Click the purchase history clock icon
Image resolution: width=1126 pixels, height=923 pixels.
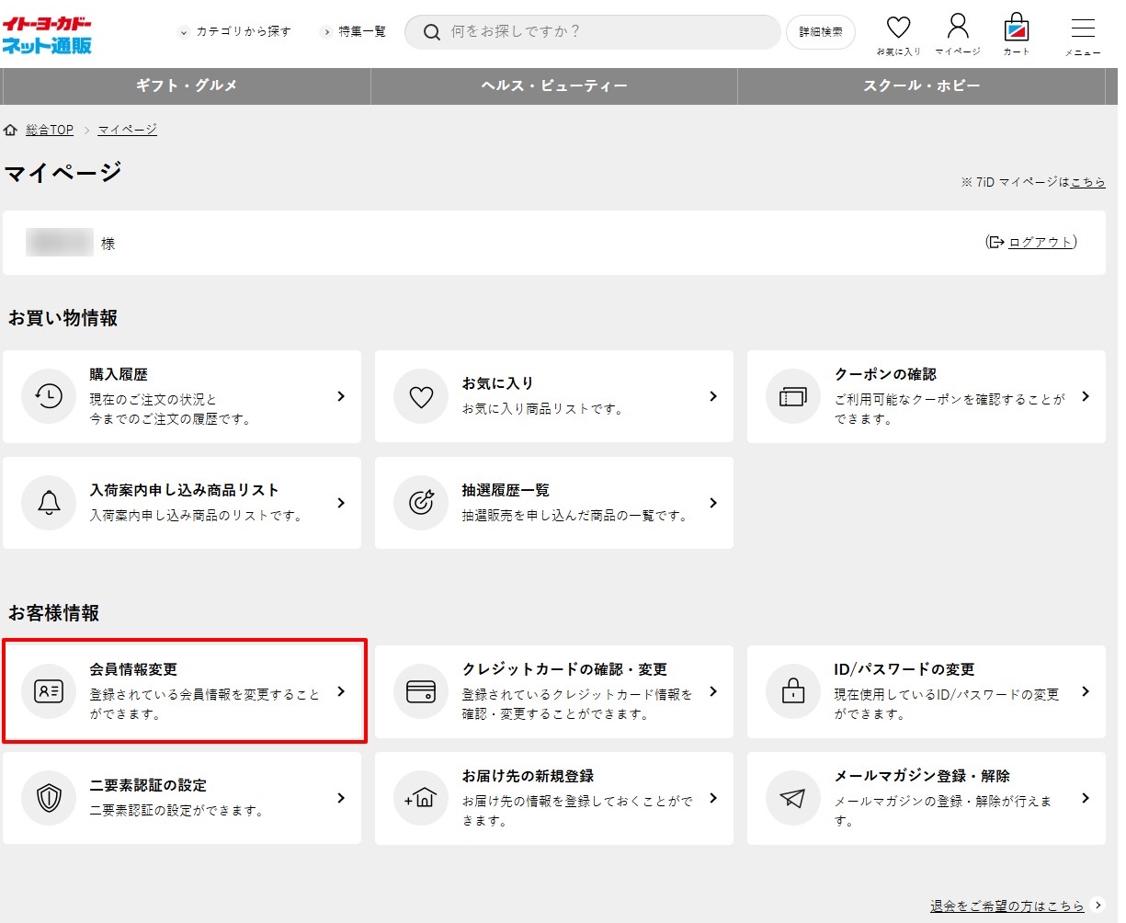click(49, 396)
